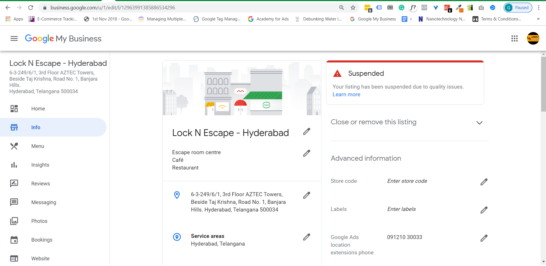Edit the business address pencil icon

[x=307, y=195]
